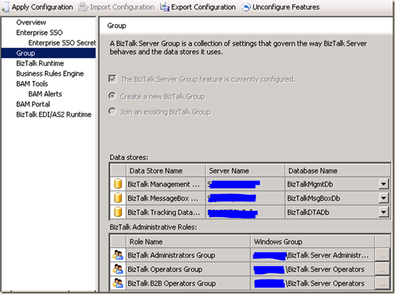395x294 pixels.
Task: Select BizTalk EDI/AS2 Runtime item
Action: [x=54, y=114]
